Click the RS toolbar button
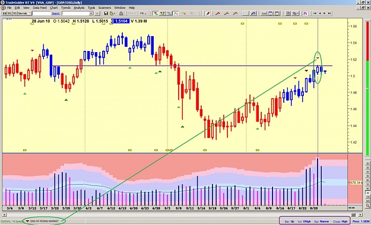Viewport: 371px width, 225px height. (15, 14)
